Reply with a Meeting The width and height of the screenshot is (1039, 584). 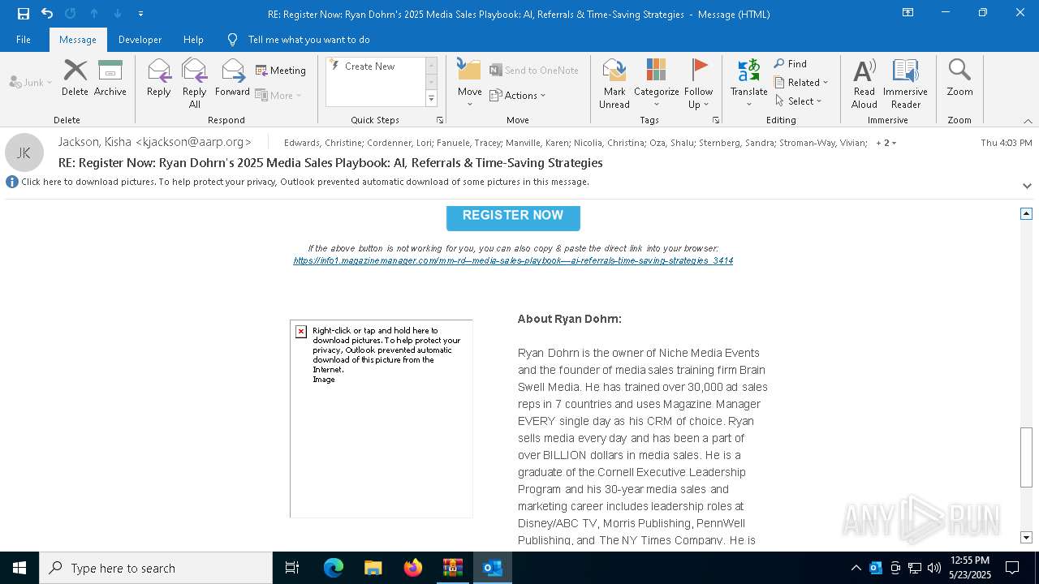coord(281,71)
